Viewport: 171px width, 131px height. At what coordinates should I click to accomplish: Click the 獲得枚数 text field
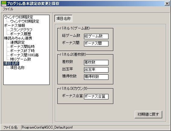pyautogui.click(x=96, y=77)
